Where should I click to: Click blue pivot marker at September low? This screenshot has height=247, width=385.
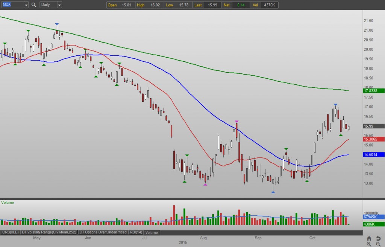coord(273,192)
